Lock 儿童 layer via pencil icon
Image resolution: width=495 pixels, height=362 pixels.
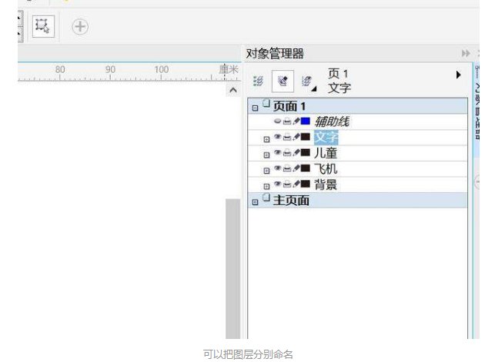click(x=296, y=152)
